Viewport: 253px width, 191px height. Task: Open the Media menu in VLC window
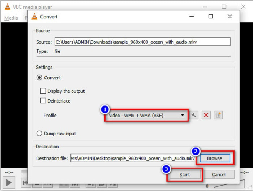pos(11,18)
